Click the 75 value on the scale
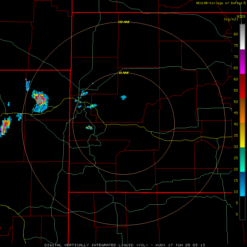Viewport: 247px width, 247px height. click(236, 45)
